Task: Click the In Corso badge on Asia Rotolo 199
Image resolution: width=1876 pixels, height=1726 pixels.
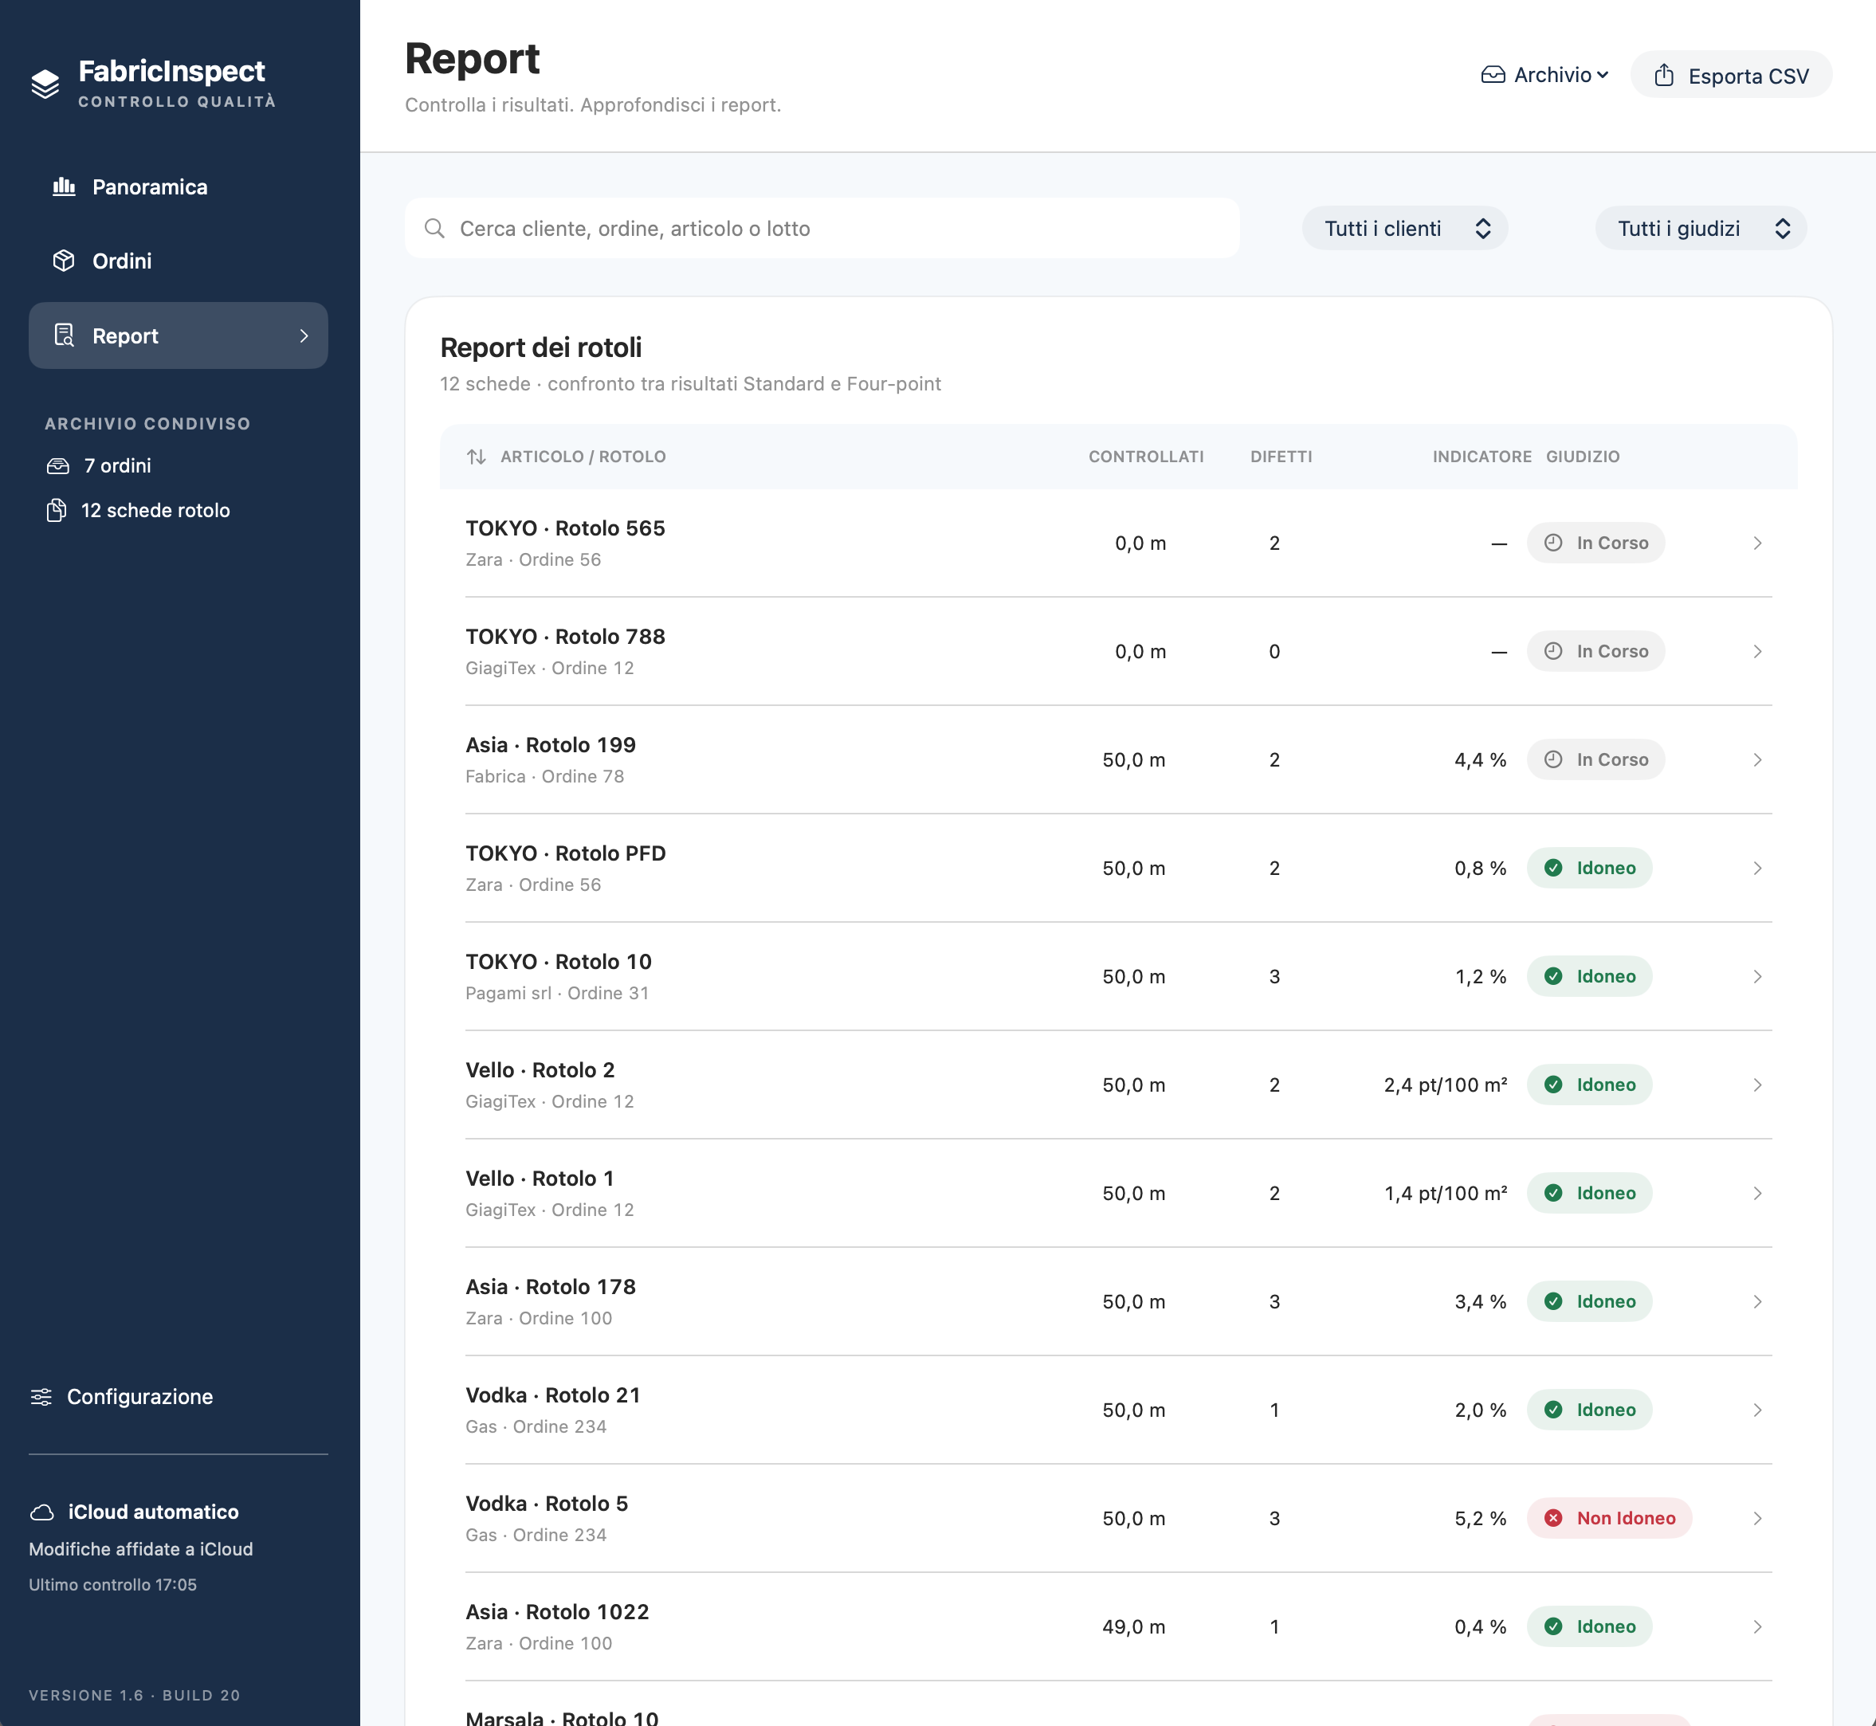Action: pyautogui.click(x=1595, y=760)
